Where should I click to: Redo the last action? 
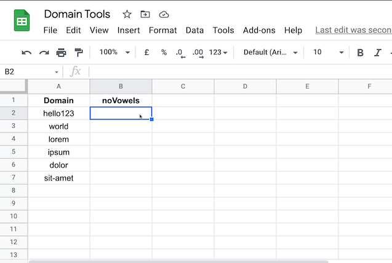pyautogui.click(x=44, y=52)
